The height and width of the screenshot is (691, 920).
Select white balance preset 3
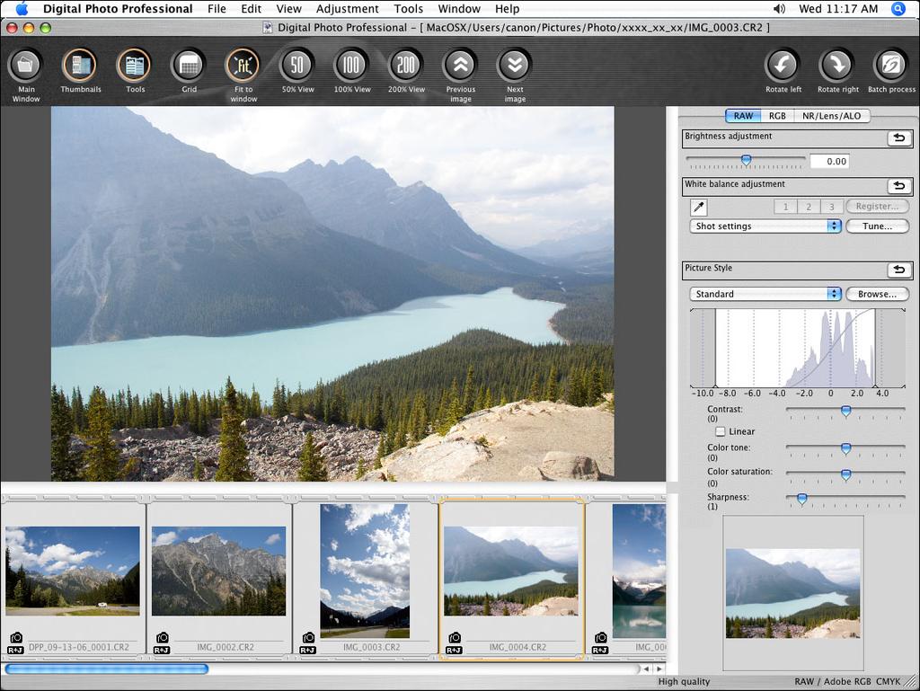[x=831, y=207]
